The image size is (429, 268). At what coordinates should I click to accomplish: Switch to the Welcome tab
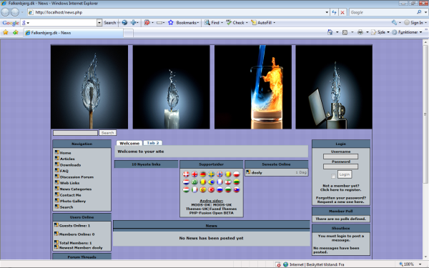129,143
